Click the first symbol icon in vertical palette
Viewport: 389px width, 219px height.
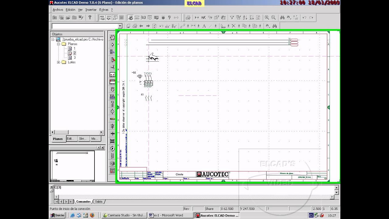tap(112, 37)
